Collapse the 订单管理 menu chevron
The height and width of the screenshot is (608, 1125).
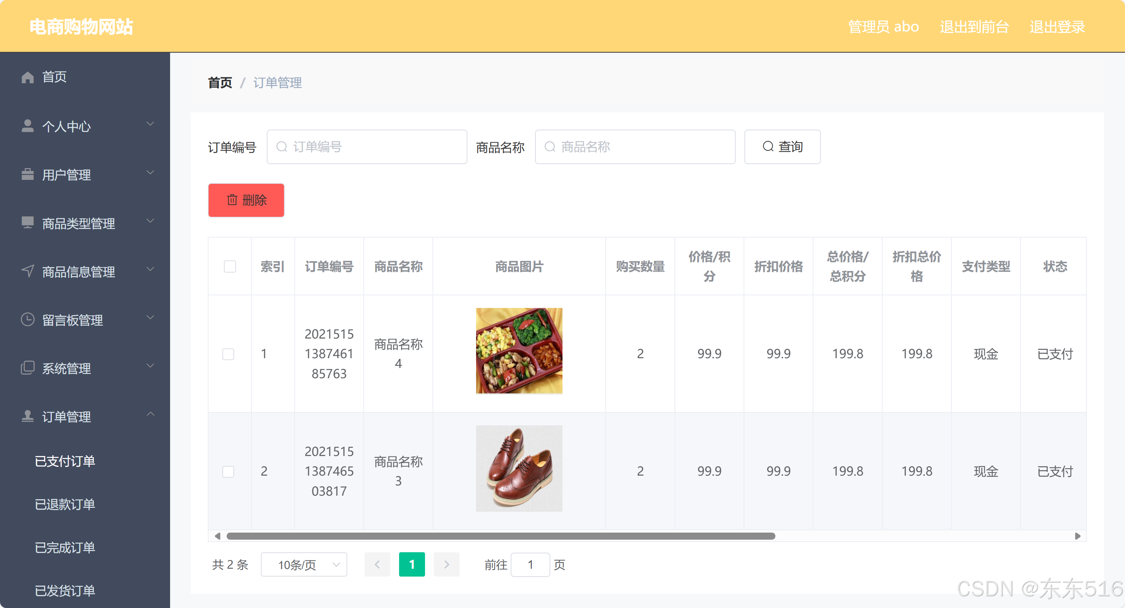[x=150, y=414]
